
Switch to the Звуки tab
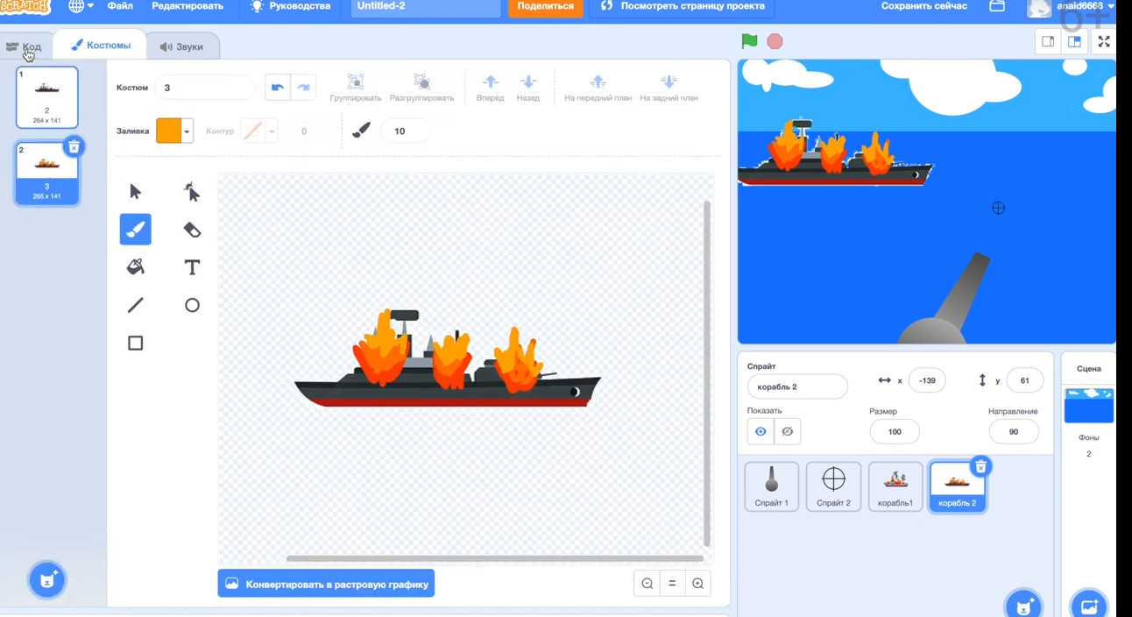click(x=181, y=46)
